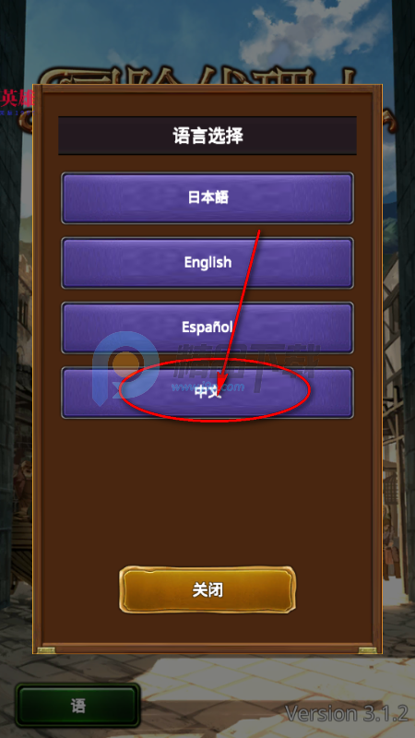Select the 日本語 language option
This screenshot has width=415, height=738.
click(x=207, y=197)
